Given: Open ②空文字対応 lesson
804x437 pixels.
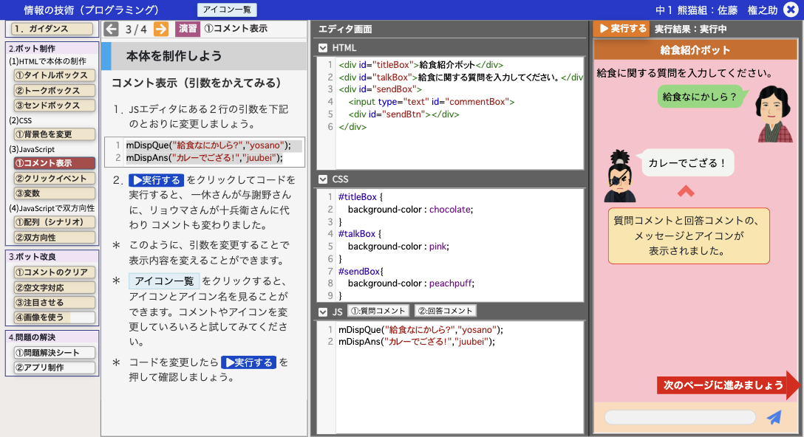Looking at the screenshot, I should pyautogui.click(x=55, y=287).
